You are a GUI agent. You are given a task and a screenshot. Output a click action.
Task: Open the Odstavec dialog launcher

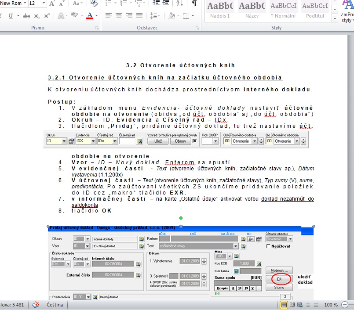[x=197, y=28]
